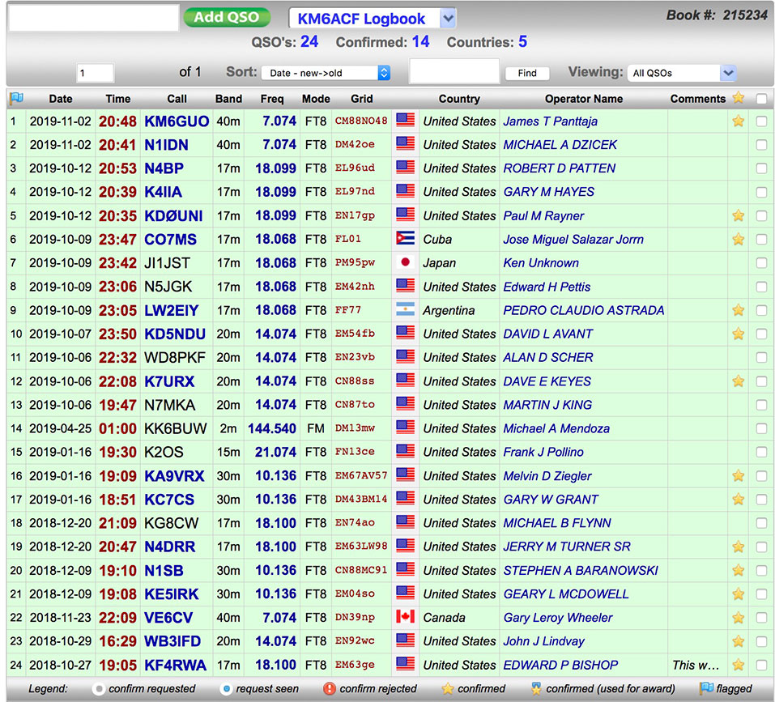Viewport: 775px width, 702px height.
Task: Click the confirmed star for VE6CV
Action: (x=739, y=618)
